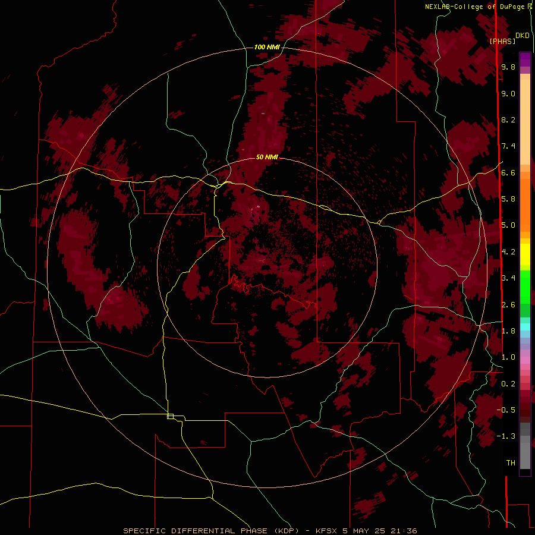Click the 100 NMI range ring label
The image size is (535, 535).
pos(267,47)
